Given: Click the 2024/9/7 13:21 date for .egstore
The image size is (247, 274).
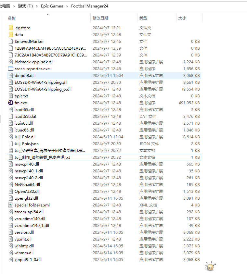Looking at the screenshot, I should [107, 28].
